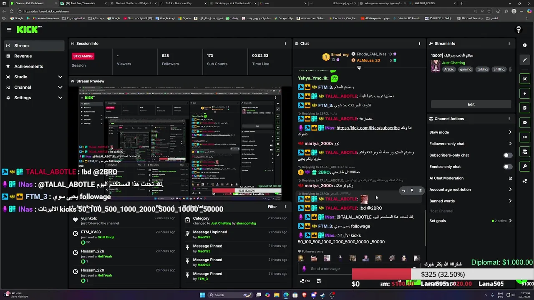The height and width of the screenshot is (300, 534).
Task: Reply to the hovered TALAL_ABOTLE message
Action: click(x=403, y=191)
